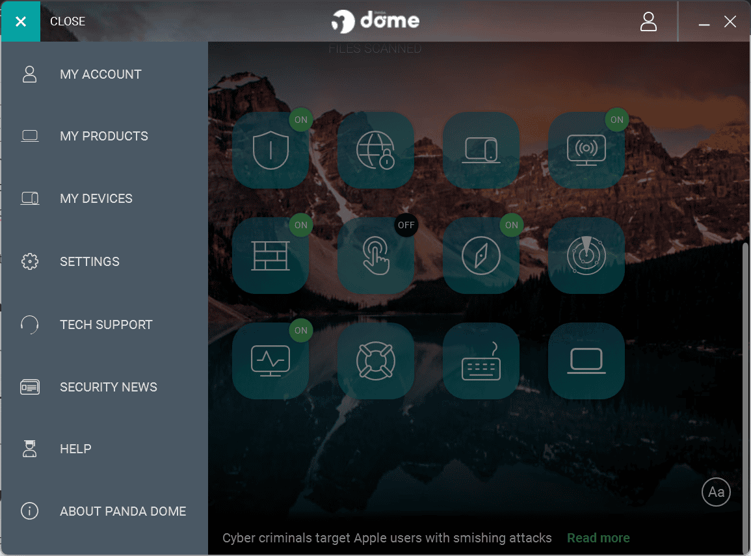Click the Panda Dome logo
This screenshot has width=751, height=556.
click(376, 21)
